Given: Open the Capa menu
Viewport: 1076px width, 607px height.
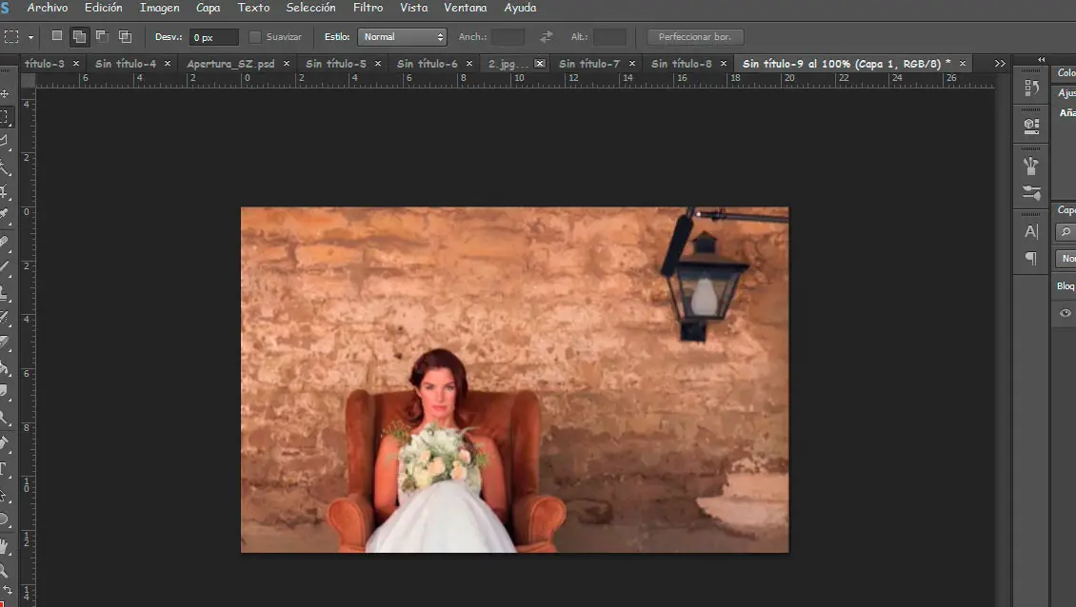Looking at the screenshot, I should click(x=208, y=8).
